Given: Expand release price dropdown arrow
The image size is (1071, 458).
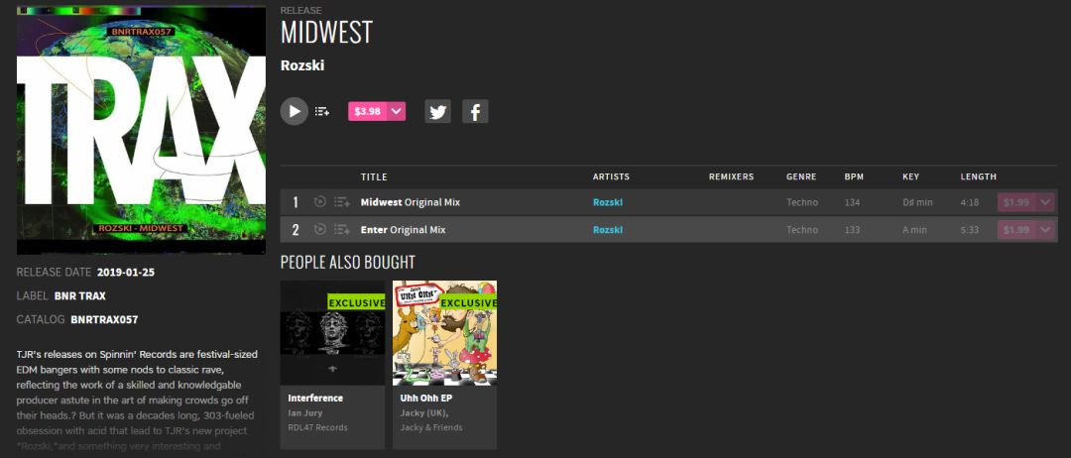Looking at the screenshot, I should pyautogui.click(x=396, y=111).
